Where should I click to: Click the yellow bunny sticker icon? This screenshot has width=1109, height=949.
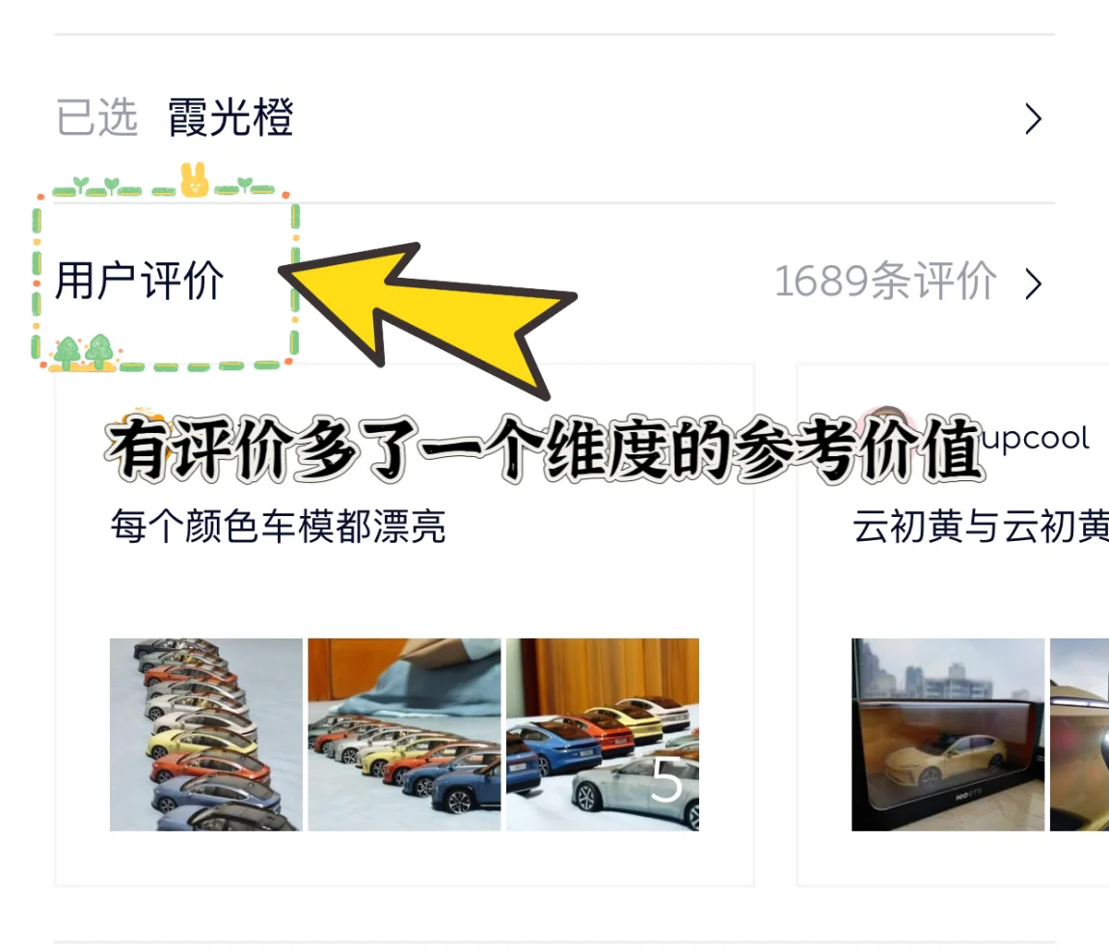(x=195, y=179)
